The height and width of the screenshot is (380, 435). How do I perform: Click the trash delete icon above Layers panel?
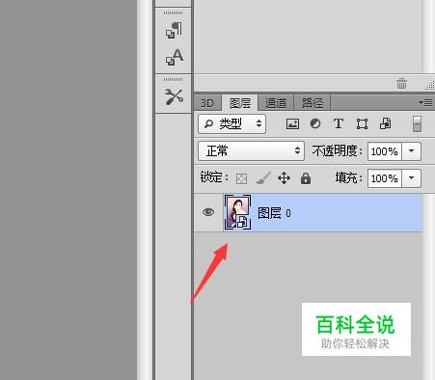(x=401, y=83)
